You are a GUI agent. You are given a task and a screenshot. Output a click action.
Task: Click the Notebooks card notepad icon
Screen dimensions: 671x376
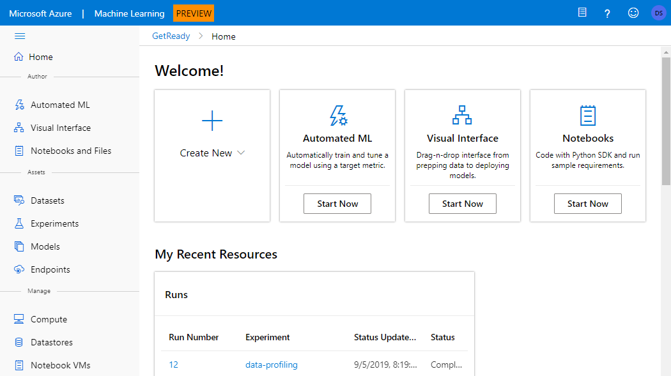click(587, 116)
